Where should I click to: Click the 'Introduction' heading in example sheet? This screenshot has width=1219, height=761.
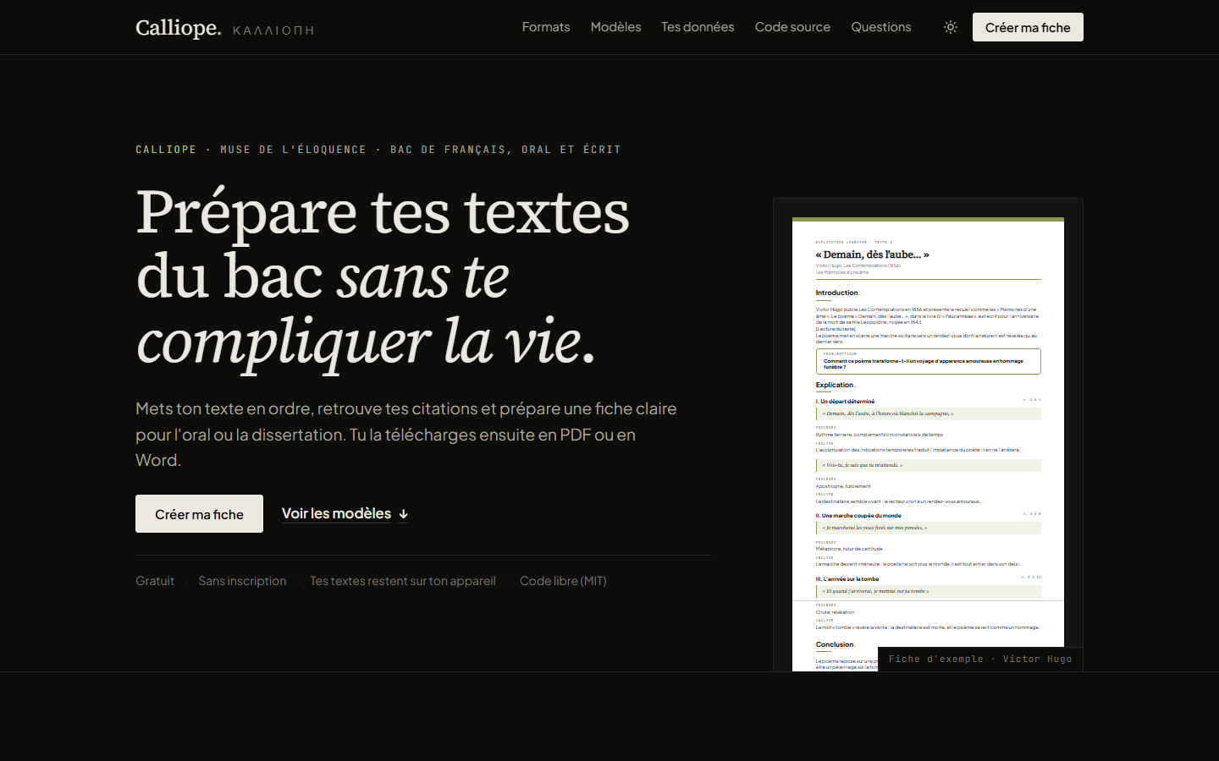click(x=837, y=293)
